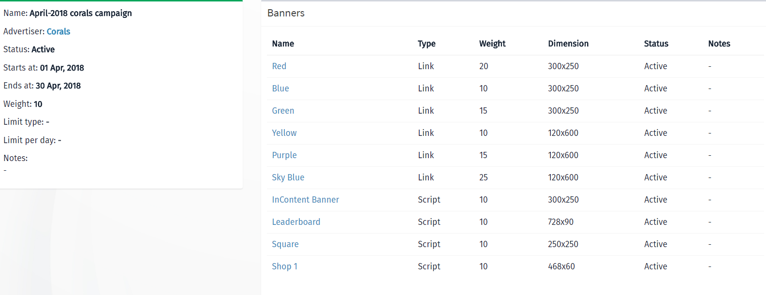View the Purple banner
This screenshot has width=766, height=295.
(284, 155)
